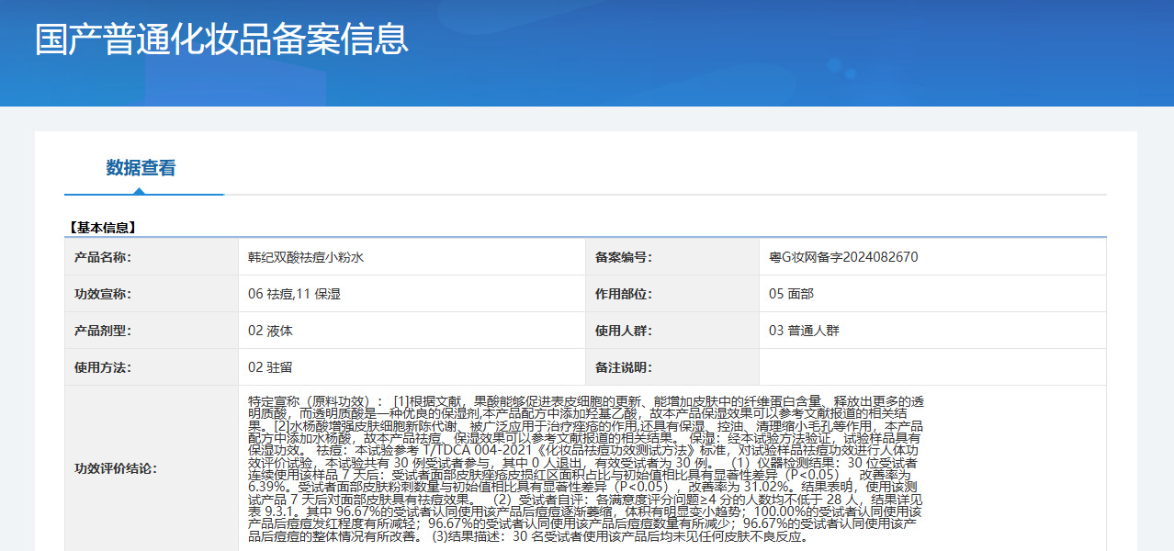
Task: Click the 备案编号 label cell
Action: pos(672,257)
